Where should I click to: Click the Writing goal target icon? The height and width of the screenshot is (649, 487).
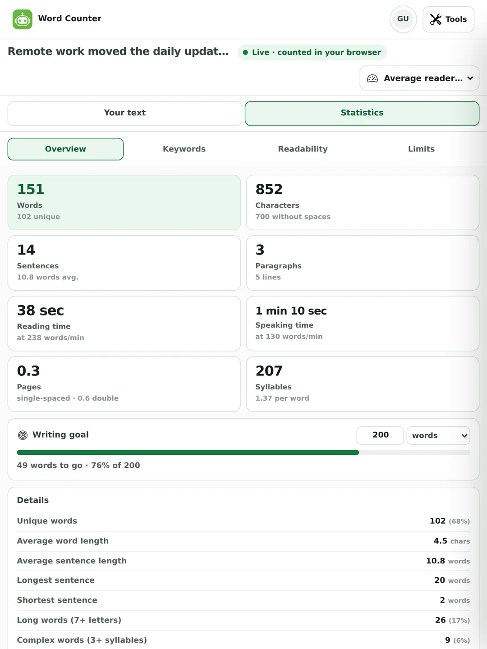tap(23, 435)
